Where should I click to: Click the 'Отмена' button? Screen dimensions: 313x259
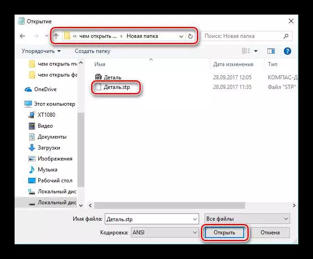(270, 233)
